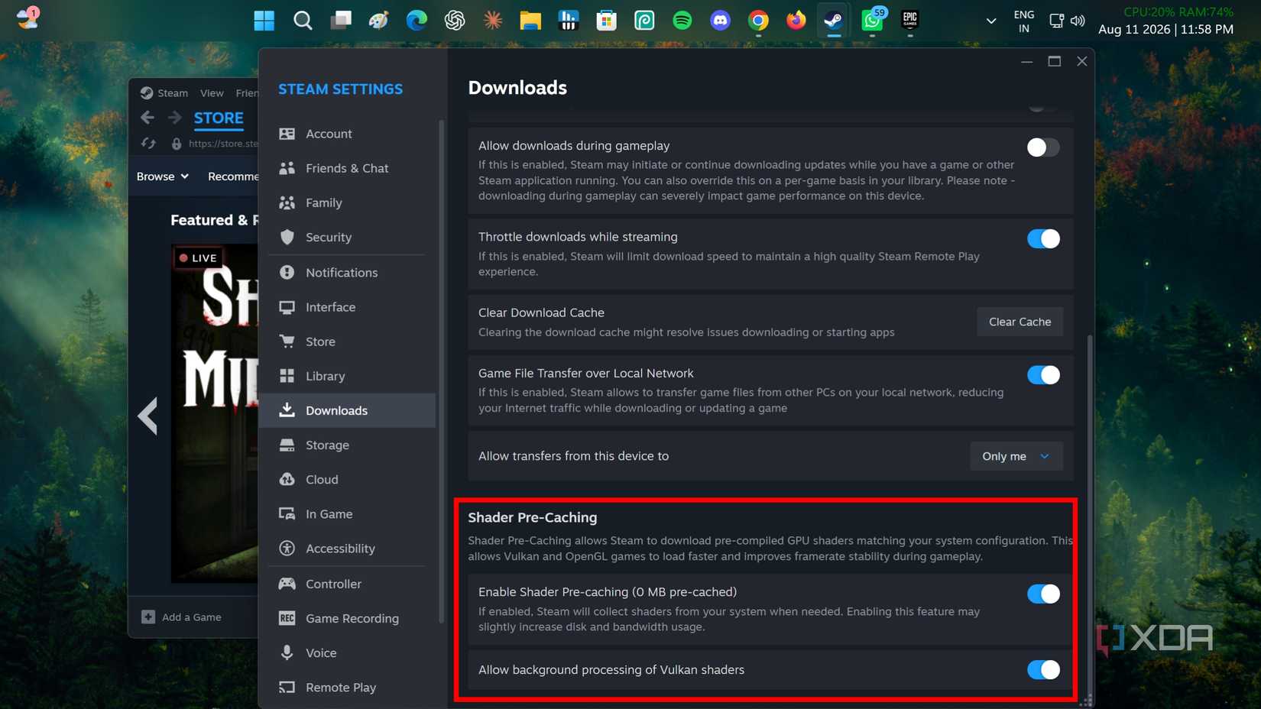
Task: Switch to the STORE tab
Action: tap(219, 118)
